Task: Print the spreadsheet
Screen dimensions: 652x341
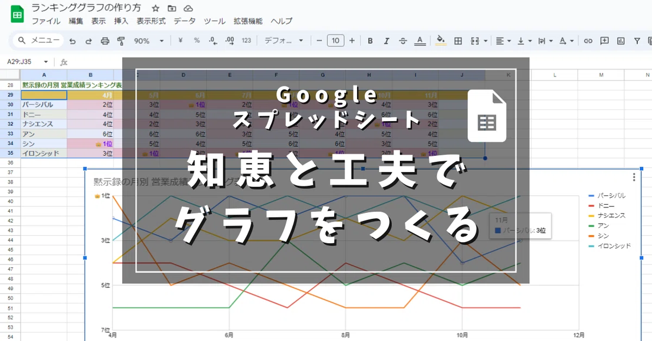Action: [105, 41]
